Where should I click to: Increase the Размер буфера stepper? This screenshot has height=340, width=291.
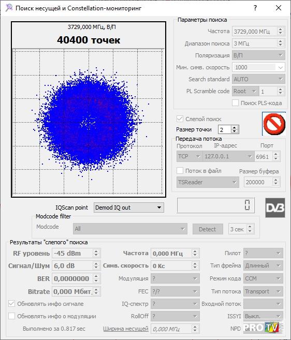point(276,180)
